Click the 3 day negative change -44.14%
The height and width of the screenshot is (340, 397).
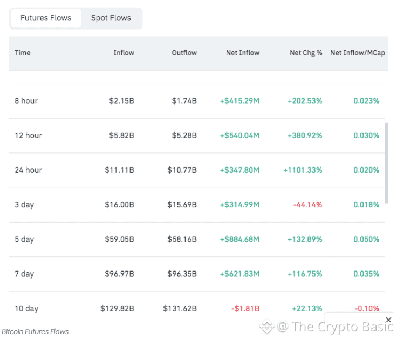307,205
